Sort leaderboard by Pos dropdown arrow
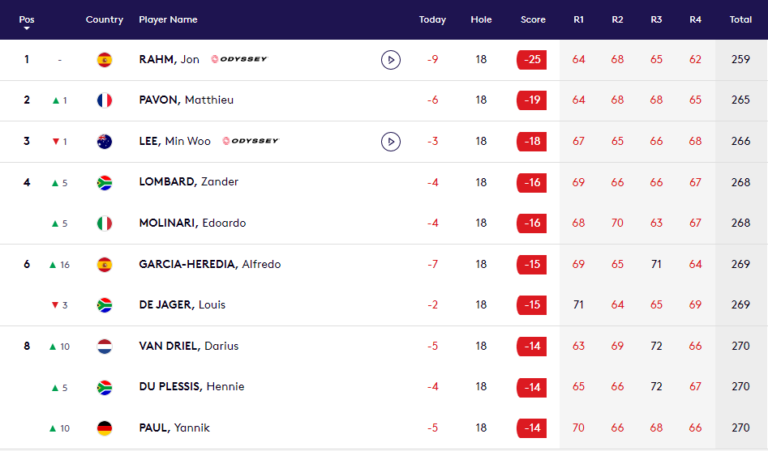The height and width of the screenshot is (451, 768). click(x=27, y=29)
